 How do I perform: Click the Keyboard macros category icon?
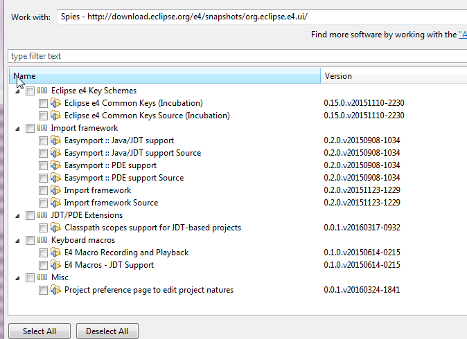[x=42, y=240]
